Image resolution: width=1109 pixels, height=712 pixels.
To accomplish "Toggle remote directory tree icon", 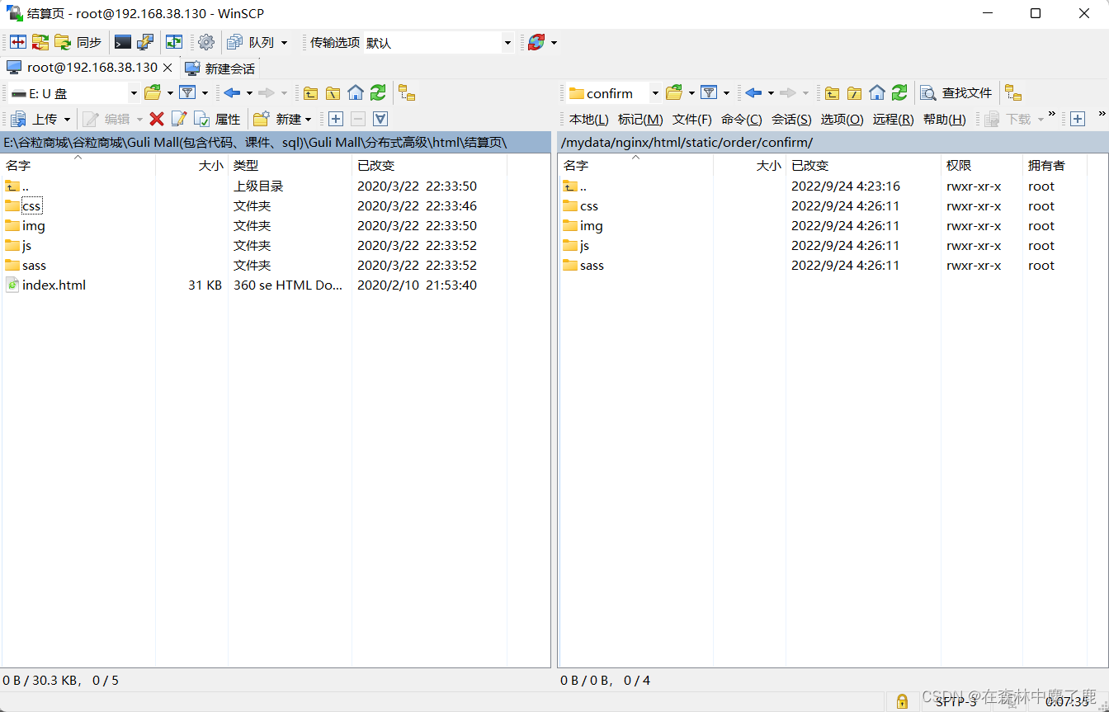I will (x=1013, y=92).
